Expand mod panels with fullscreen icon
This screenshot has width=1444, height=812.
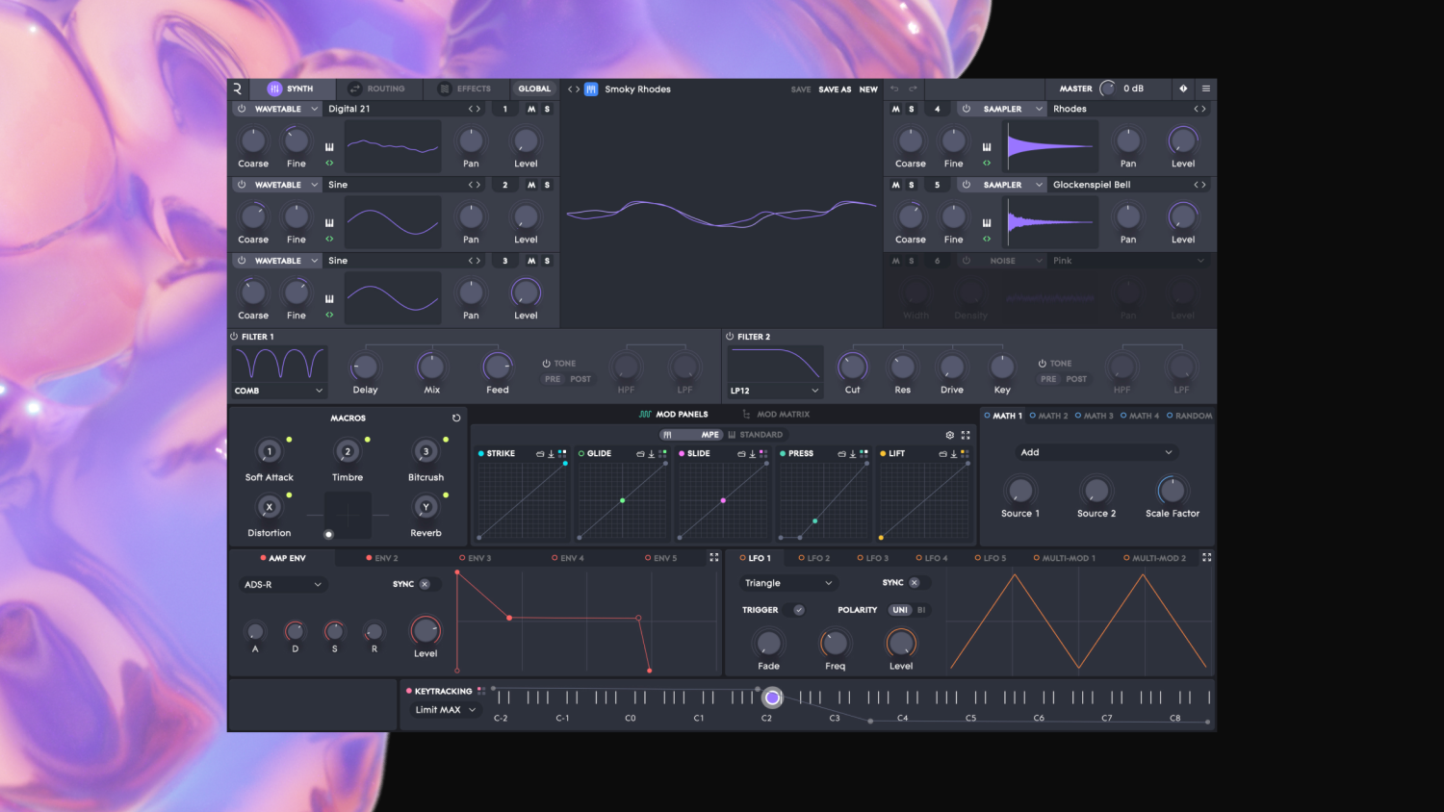click(966, 435)
